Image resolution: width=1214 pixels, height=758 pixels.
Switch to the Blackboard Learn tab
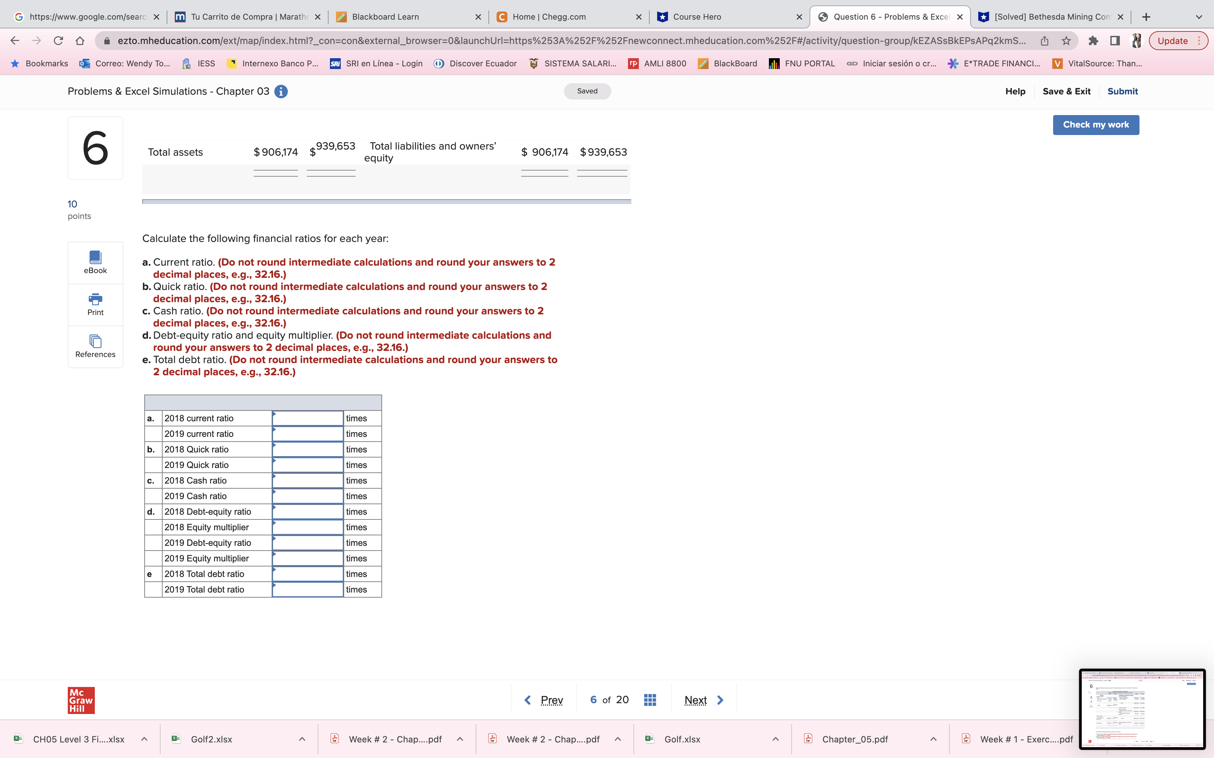point(385,17)
